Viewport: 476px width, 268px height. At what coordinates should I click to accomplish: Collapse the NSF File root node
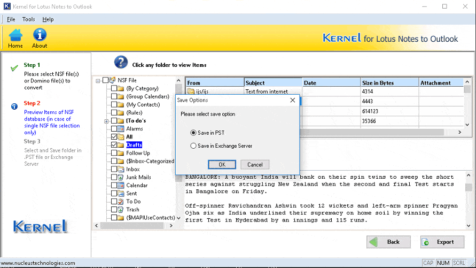coord(98,81)
